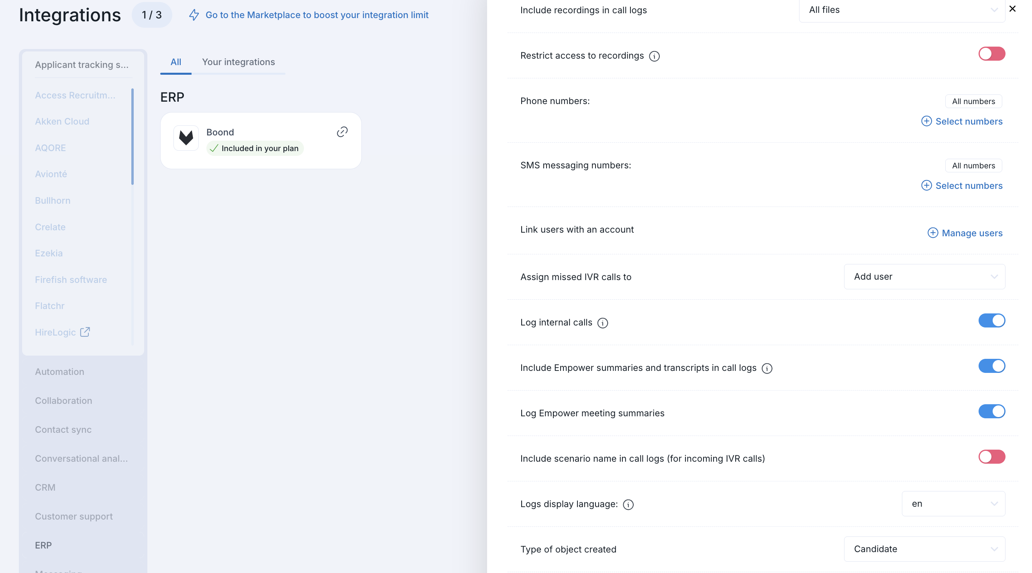Click the lightning bolt Marketplace icon
The width and height of the screenshot is (1032, 573).
click(x=194, y=15)
